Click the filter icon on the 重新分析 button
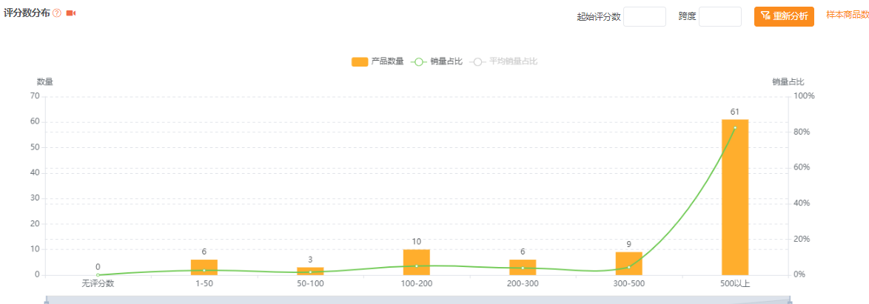This screenshot has width=869, height=304. coord(765,16)
